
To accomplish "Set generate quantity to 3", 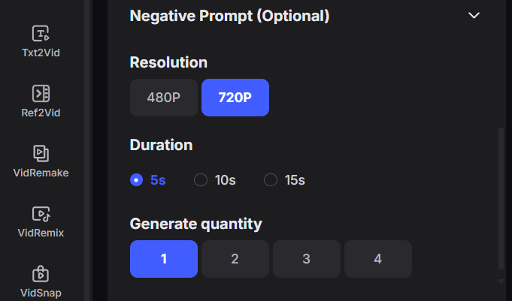I will (x=306, y=259).
